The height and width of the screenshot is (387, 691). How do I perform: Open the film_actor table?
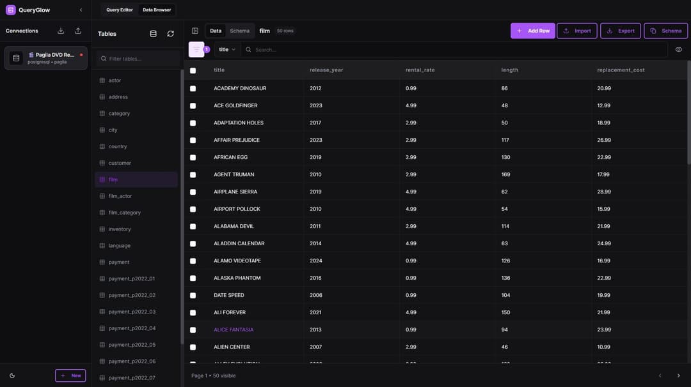coord(136,196)
